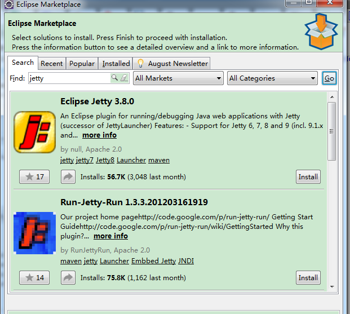Switch to the Popular tab

(x=82, y=64)
